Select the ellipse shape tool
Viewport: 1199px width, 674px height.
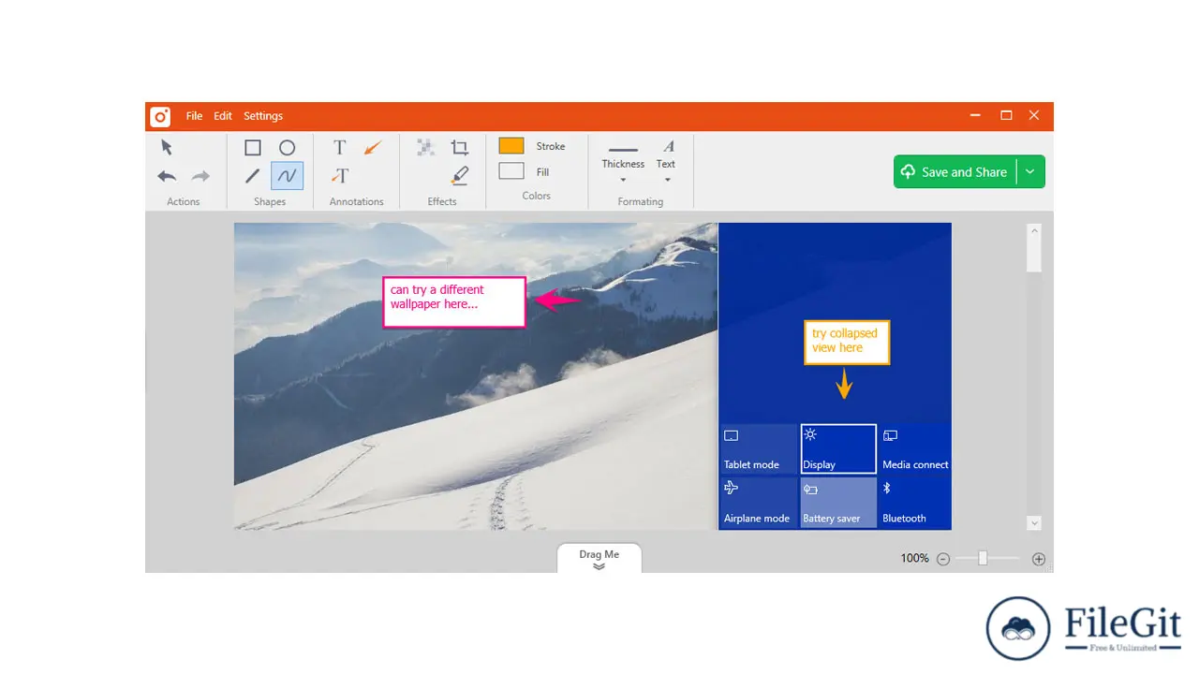(x=288, y=148)
